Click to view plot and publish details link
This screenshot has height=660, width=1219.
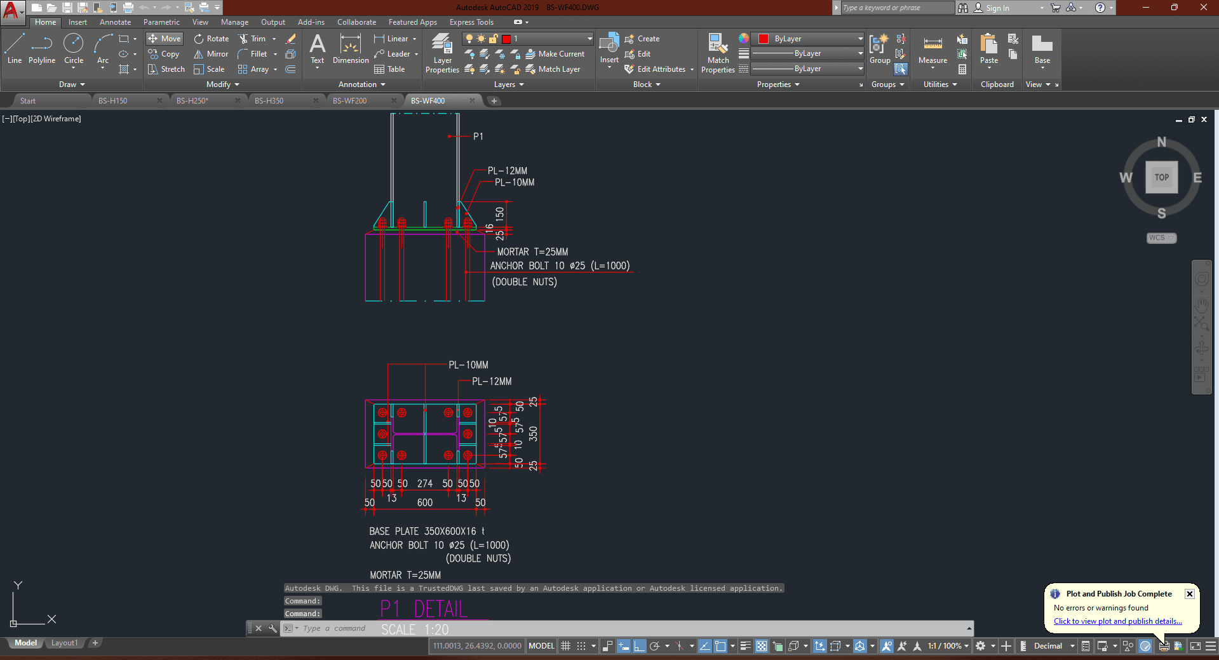(x=1117, y=621)
